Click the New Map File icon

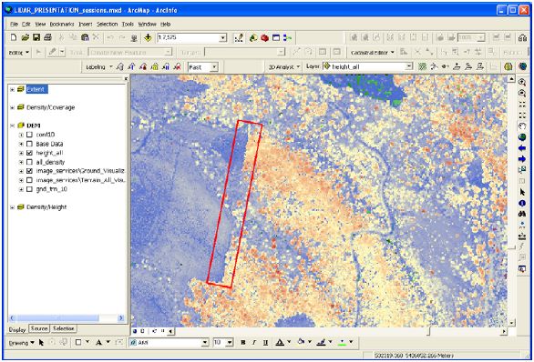[14, 37]
